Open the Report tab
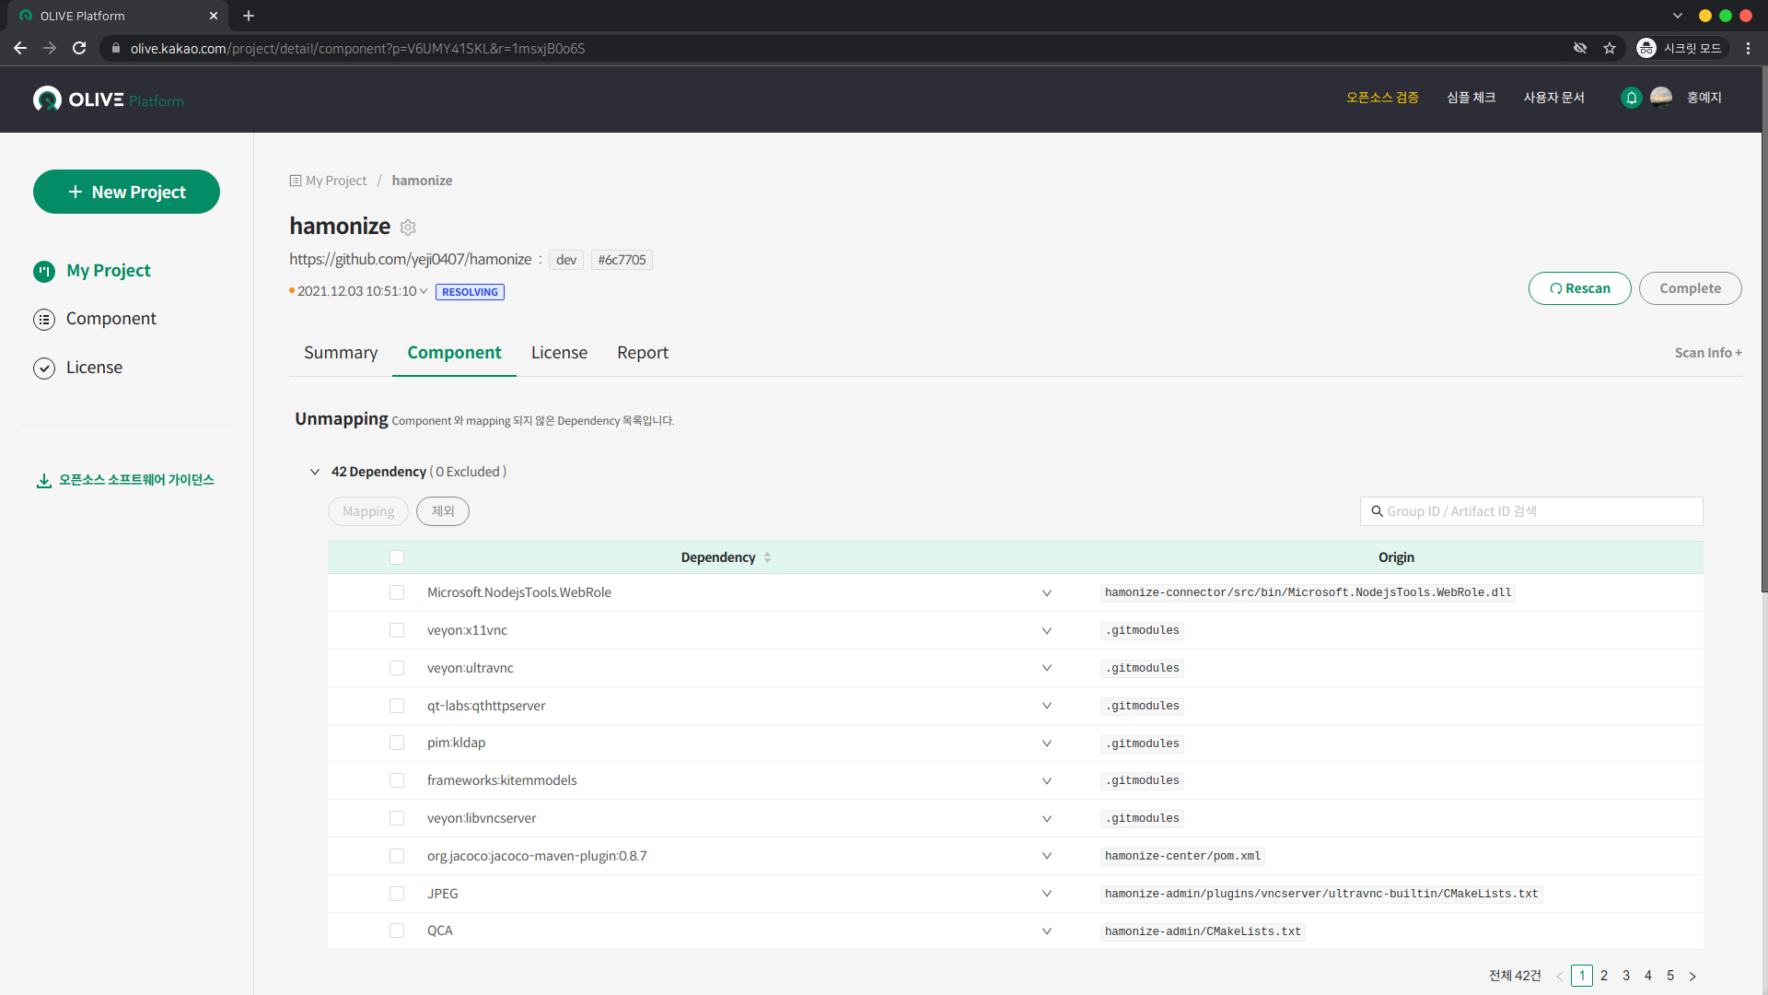Image resolution: width=1768 pixels, height=995 pixels. tap(642, 353)
